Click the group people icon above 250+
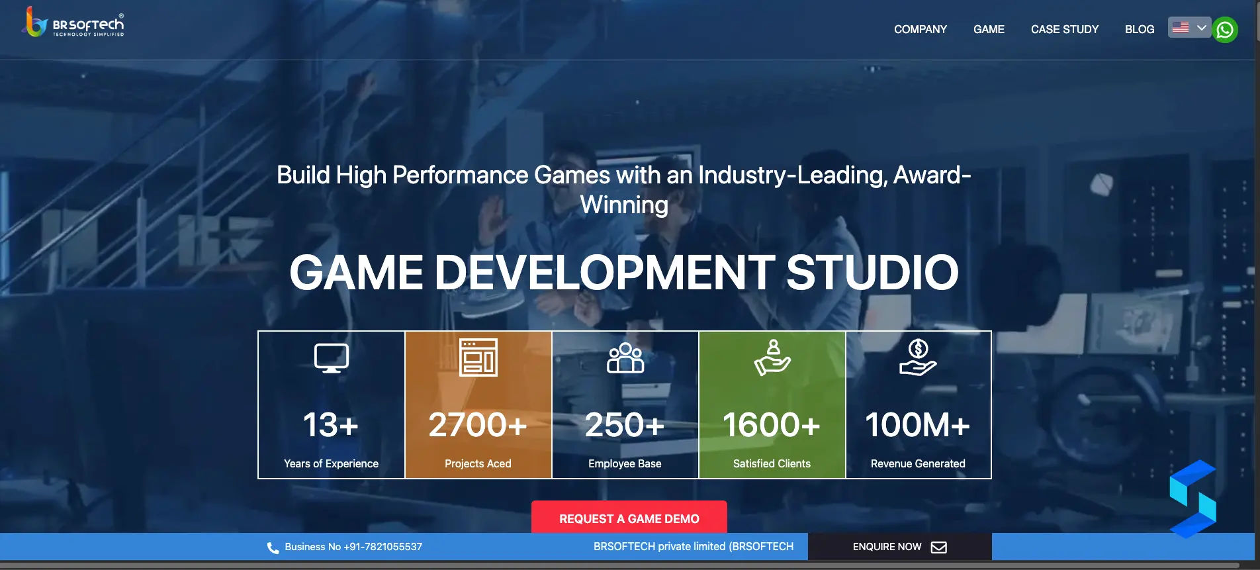 (625, 358)
